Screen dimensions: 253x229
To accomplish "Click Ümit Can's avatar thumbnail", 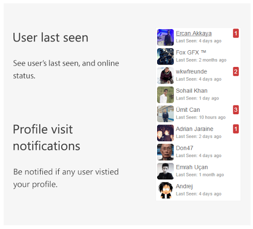I will pyautogui.click(x=166, y=114).
